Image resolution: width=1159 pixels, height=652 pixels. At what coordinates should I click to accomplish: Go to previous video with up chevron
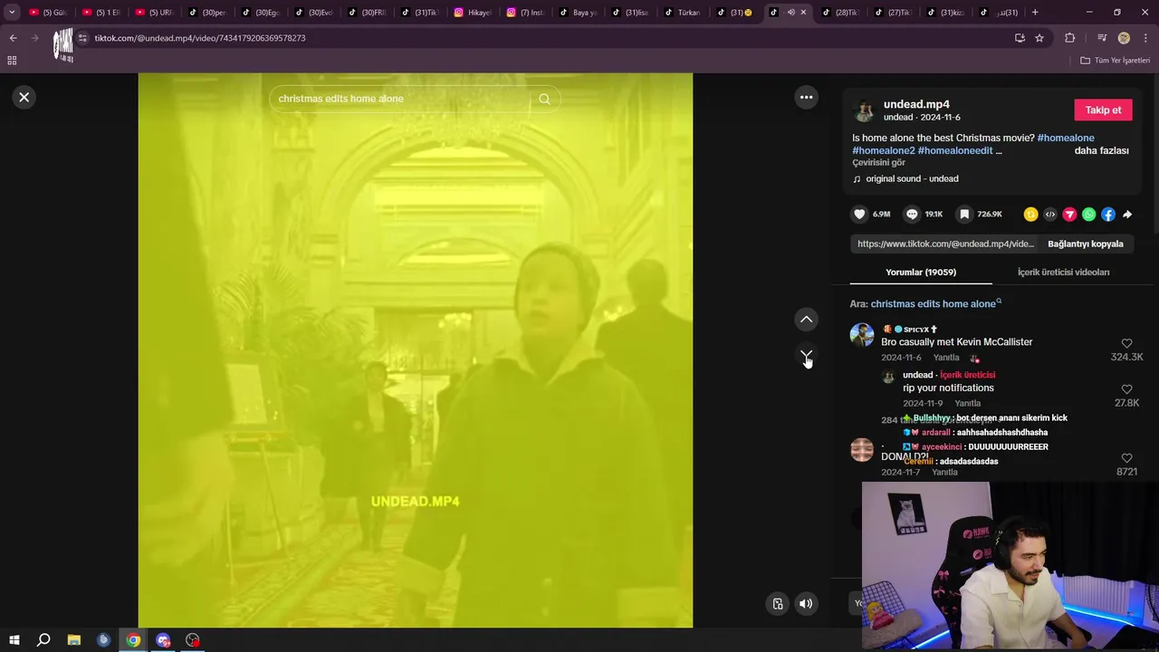(806, 320)
